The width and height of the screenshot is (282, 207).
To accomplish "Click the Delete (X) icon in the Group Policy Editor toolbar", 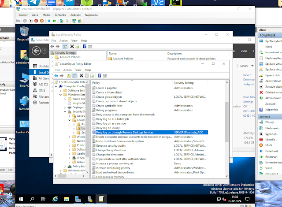I will [81, 76].
